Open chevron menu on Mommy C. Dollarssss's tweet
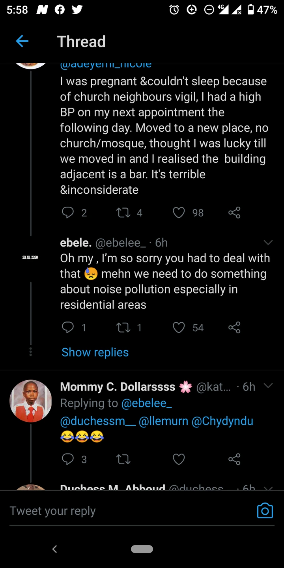 pos(268,385)
